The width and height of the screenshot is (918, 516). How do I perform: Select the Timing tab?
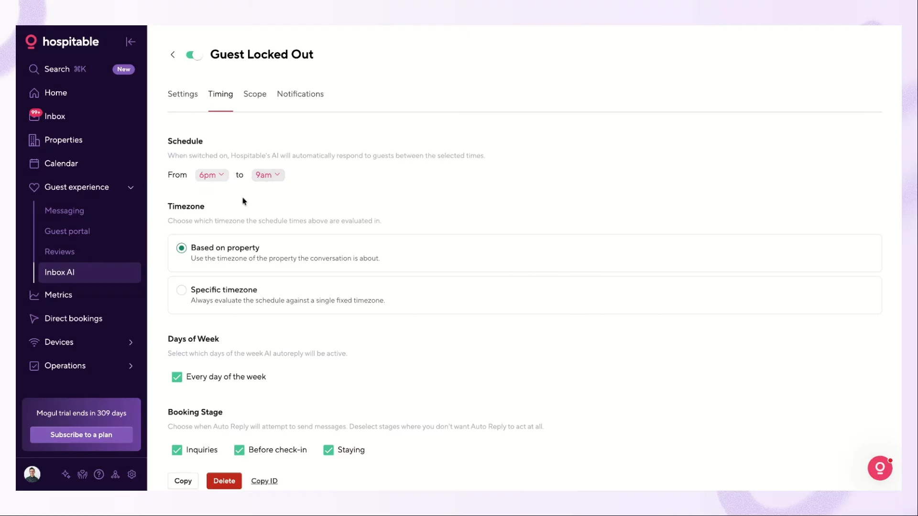(x=220, y=94)
